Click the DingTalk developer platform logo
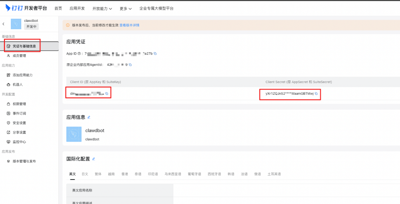Screen dimensions: 400x204 pos(26,8)
